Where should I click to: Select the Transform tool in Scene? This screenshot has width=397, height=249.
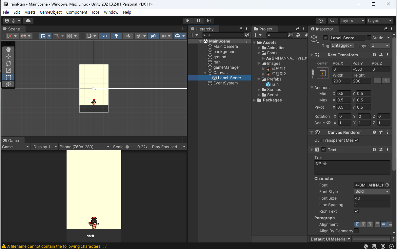tap(9, 84)
